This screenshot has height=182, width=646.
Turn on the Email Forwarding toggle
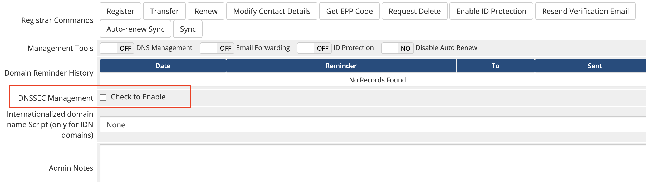click(x=217, y=48)
